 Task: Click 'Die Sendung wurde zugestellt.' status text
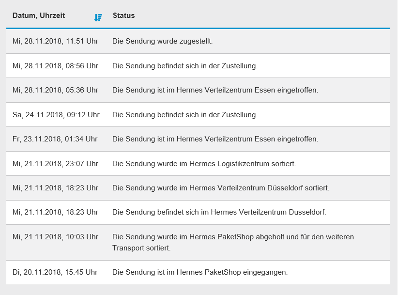click(x=163, y=41)
